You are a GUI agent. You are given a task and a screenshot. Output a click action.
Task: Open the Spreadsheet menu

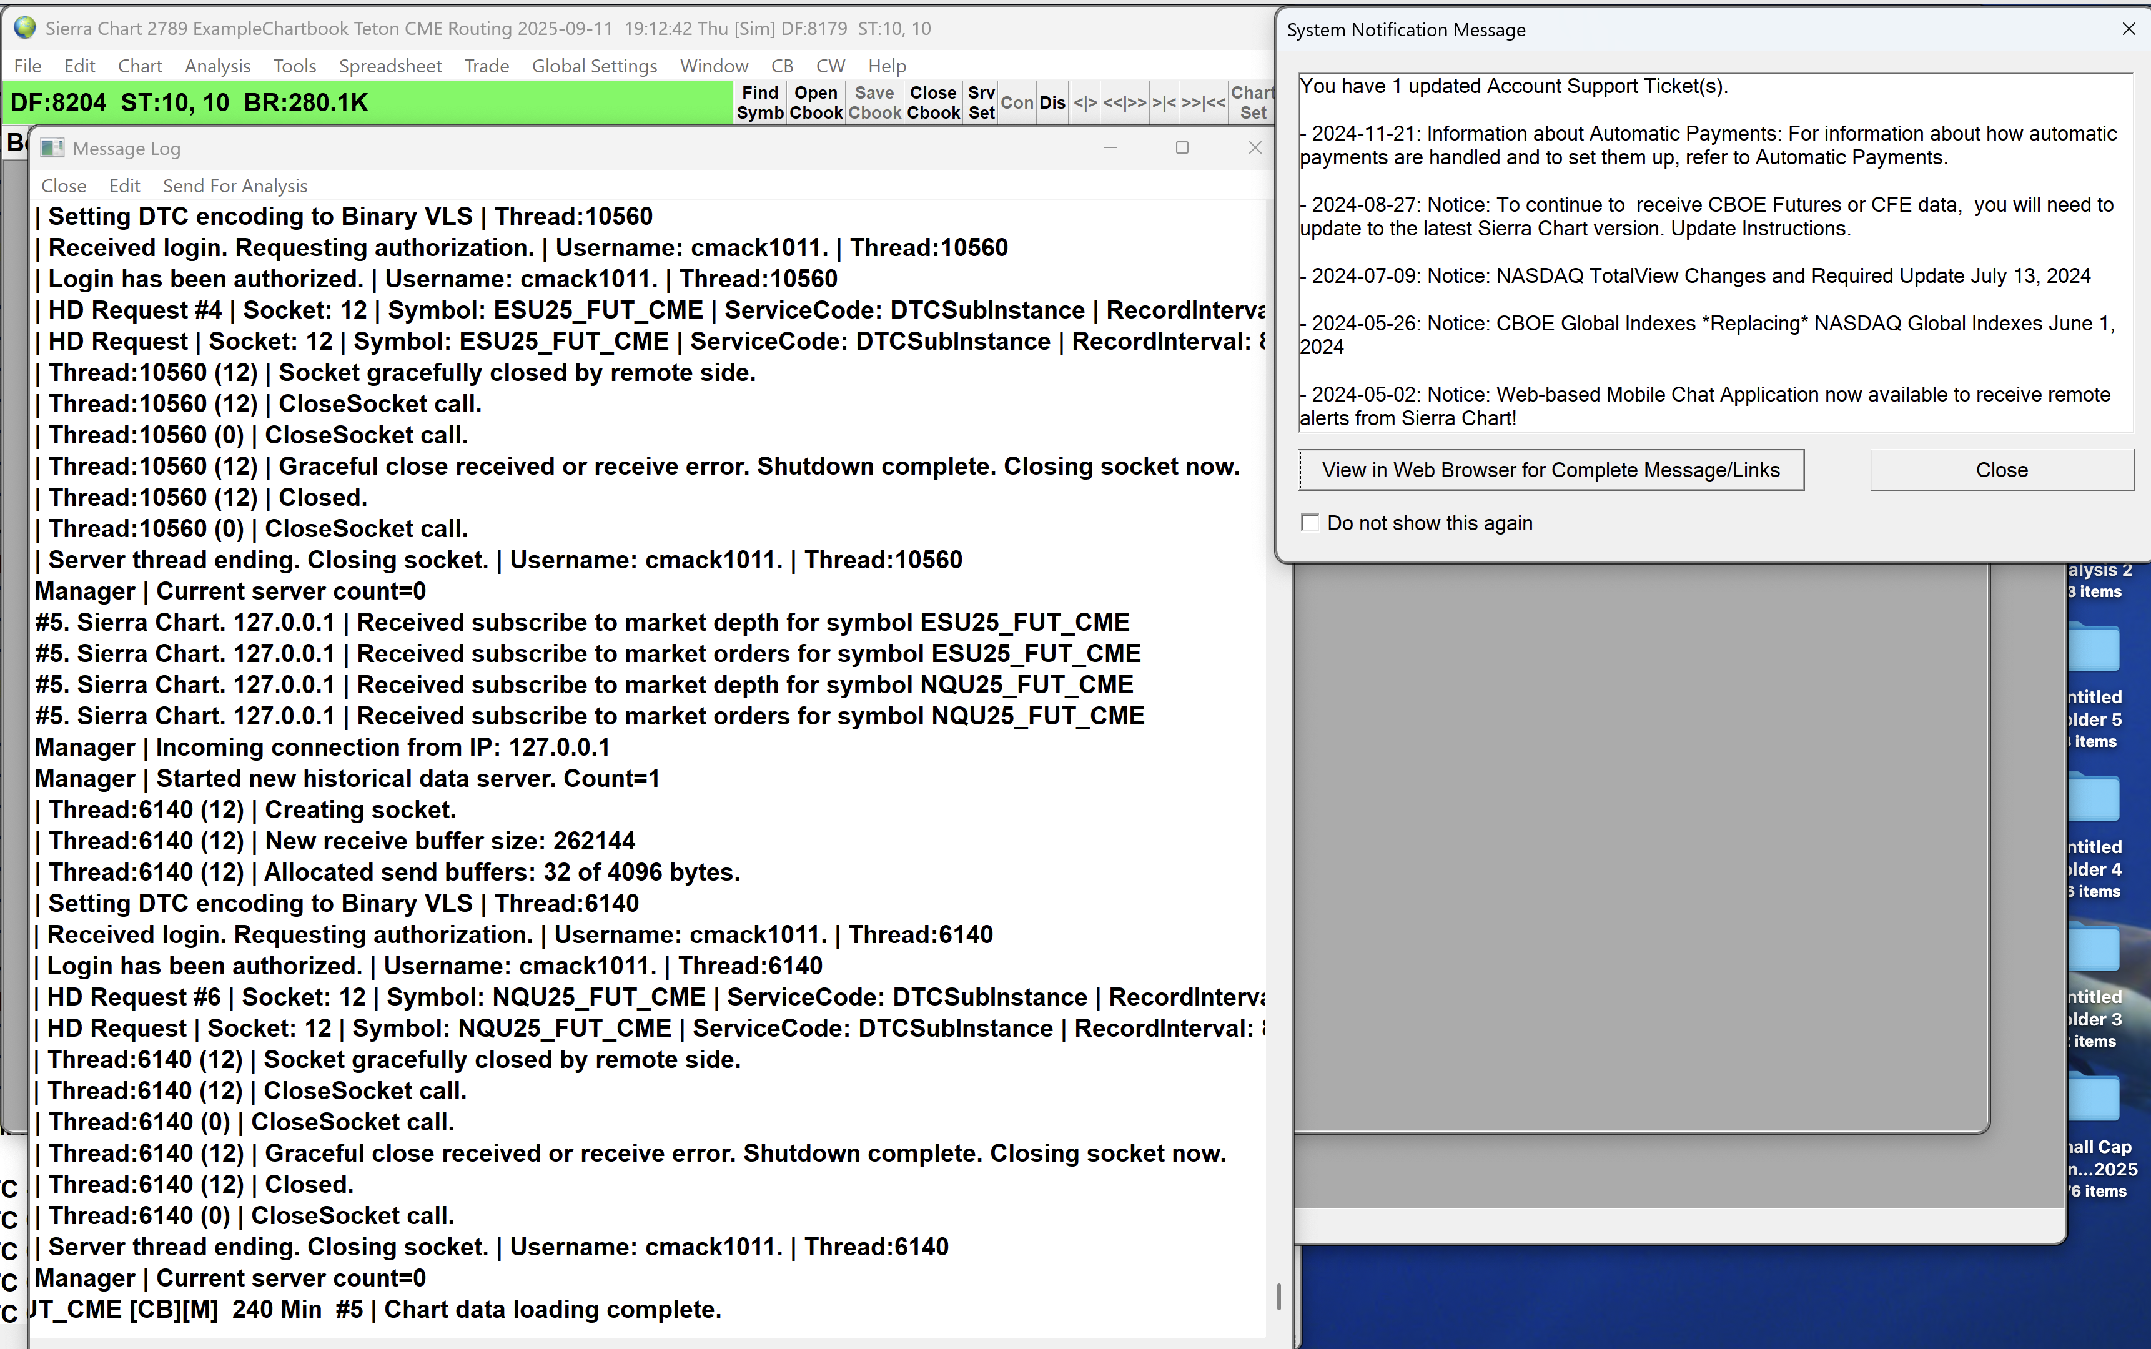click(x=390, y=66)
